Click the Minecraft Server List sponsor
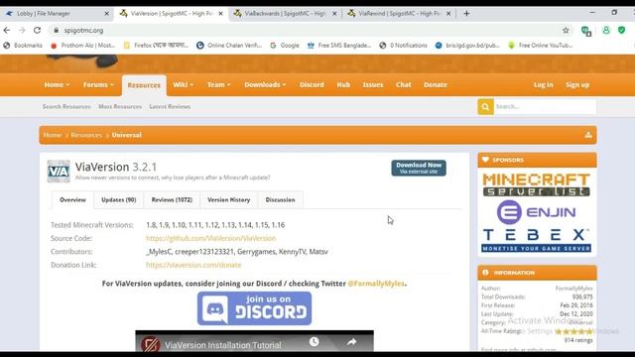635x357 pixels. tap(536, 185)
